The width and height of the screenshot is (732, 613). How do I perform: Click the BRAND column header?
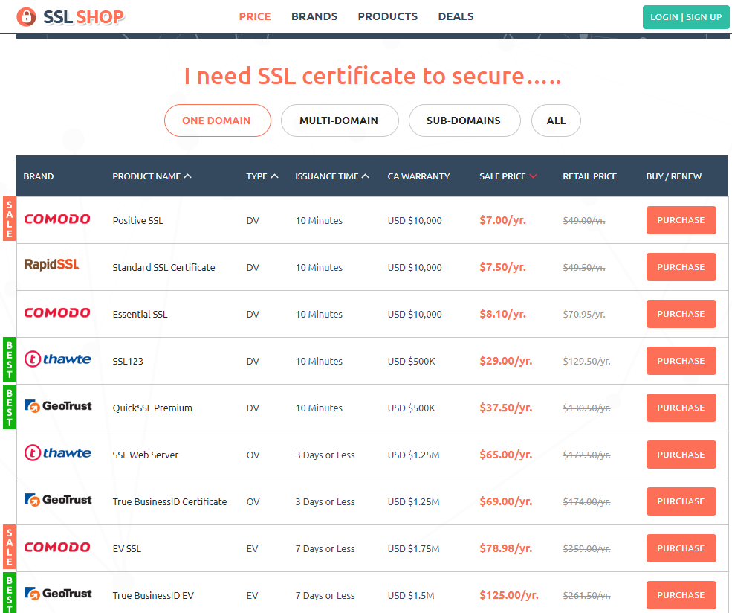click(x=39, y=176)
